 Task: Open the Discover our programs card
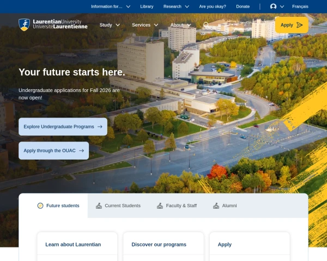coord(159,244)
